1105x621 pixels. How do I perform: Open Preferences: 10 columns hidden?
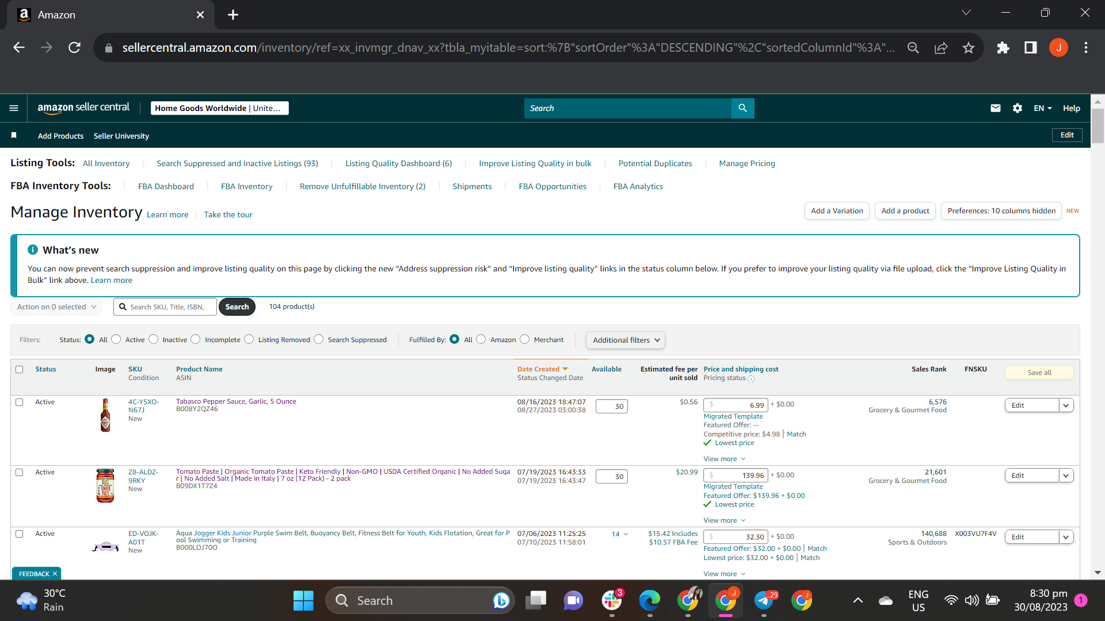(1001, 211)
